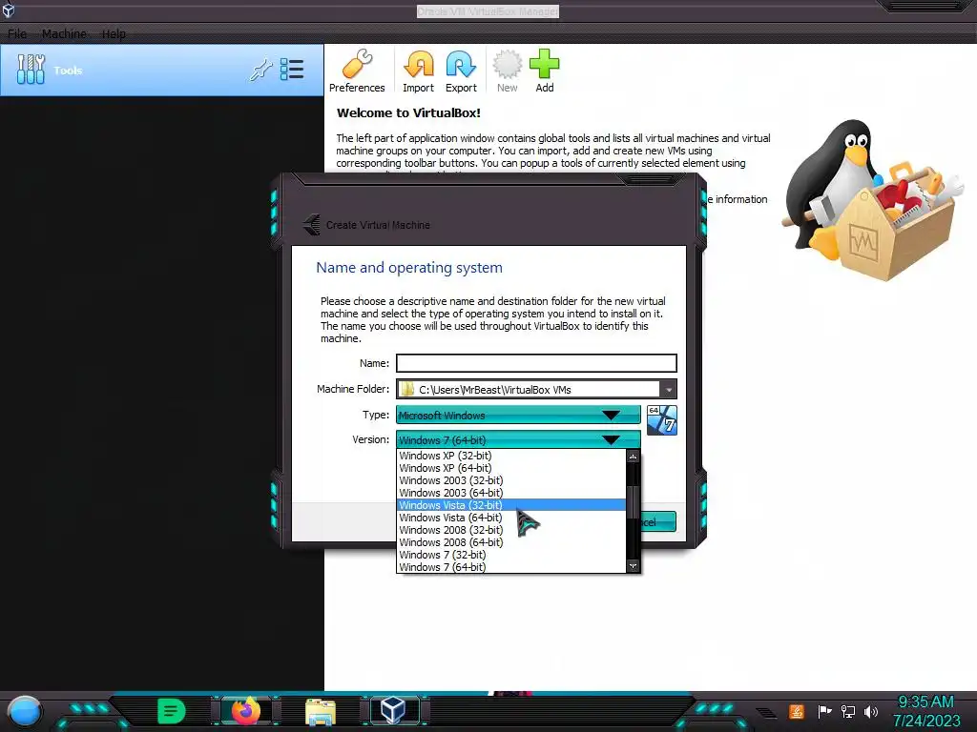
Task: Select the Tools item in left panel
Action: (162, 70)
